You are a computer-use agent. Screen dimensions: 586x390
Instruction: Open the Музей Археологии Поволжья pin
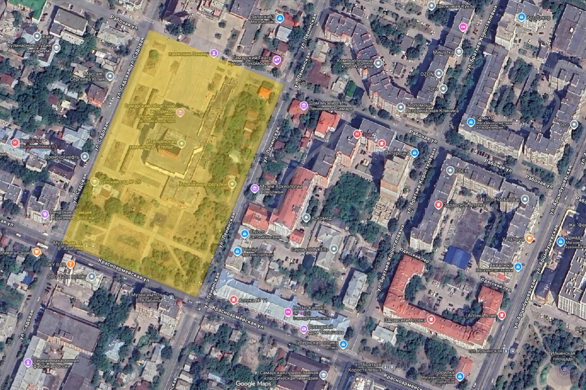pos(254,188)
